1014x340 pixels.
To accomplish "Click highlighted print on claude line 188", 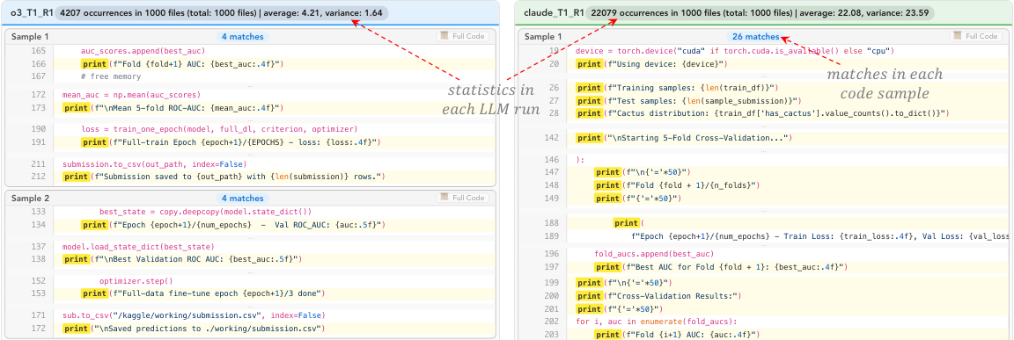I will 627,224.
